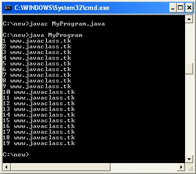Click output line 14 www.javaclass.tk
Screen dimensions: 196x174
(39, 115)
